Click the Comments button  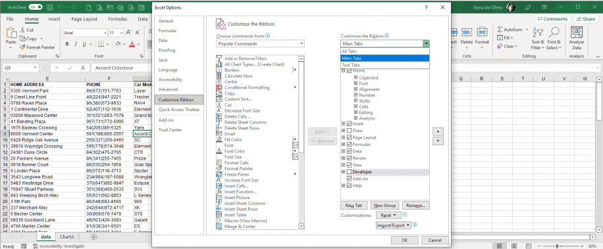coord(552,19)
